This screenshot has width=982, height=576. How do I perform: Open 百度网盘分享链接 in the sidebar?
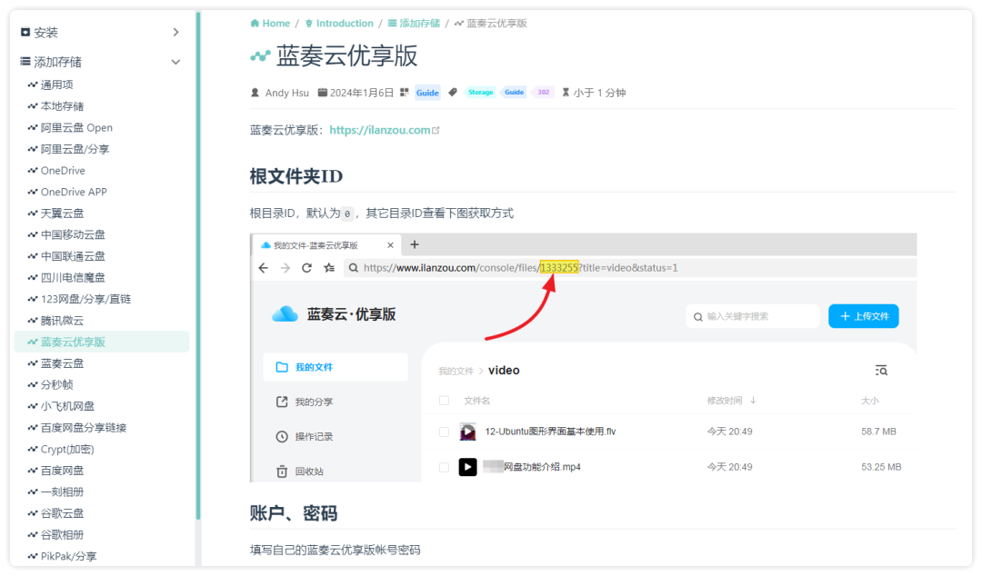pyautogui.click(x=102, y=428)
